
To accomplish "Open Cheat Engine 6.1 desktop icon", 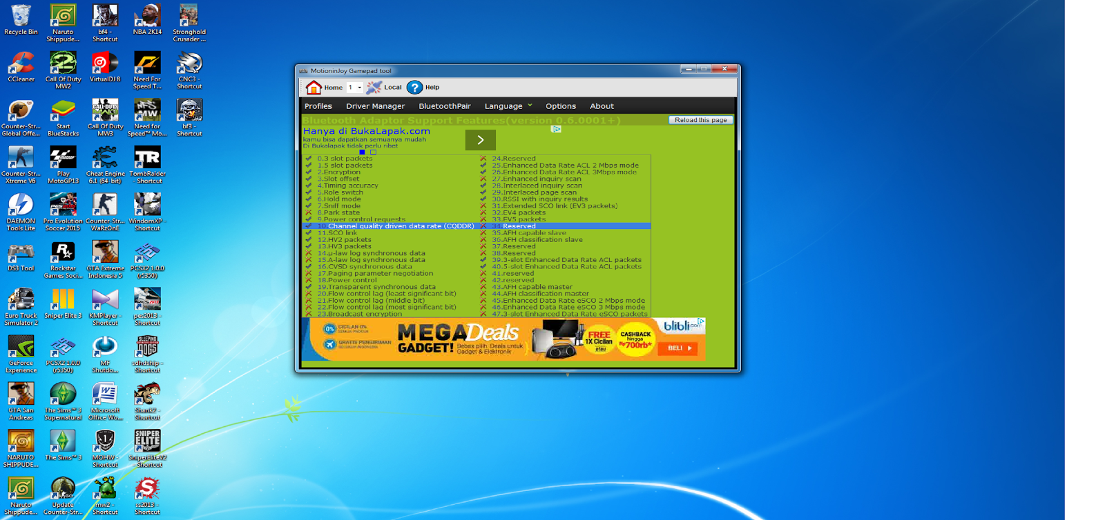I will tap(105, 166).
